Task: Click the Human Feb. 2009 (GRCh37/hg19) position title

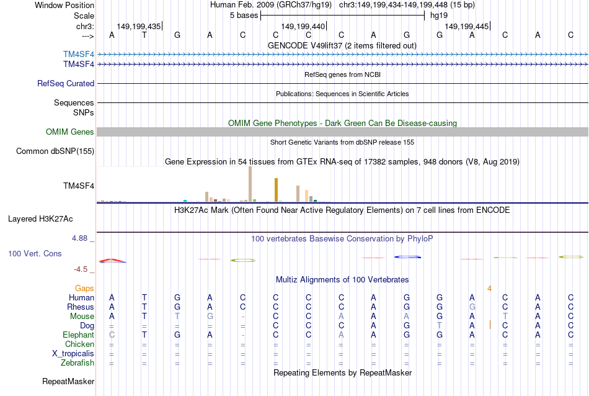Action: 270,5
